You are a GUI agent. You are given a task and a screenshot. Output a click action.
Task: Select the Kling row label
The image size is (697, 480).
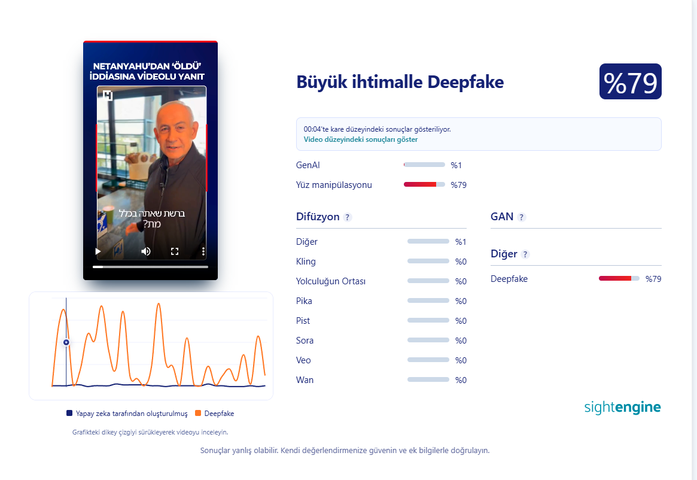[306, 262]
